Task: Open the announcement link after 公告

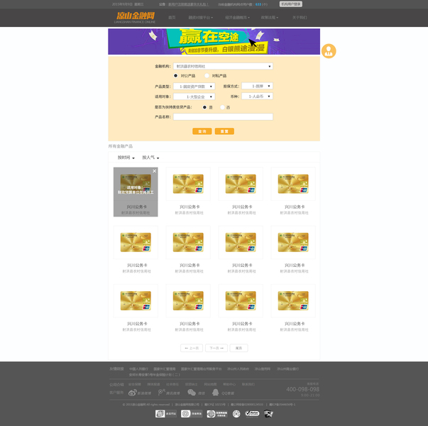Action: click(188, 4)
